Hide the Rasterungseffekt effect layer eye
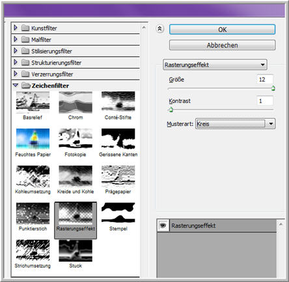 (163, 225)
